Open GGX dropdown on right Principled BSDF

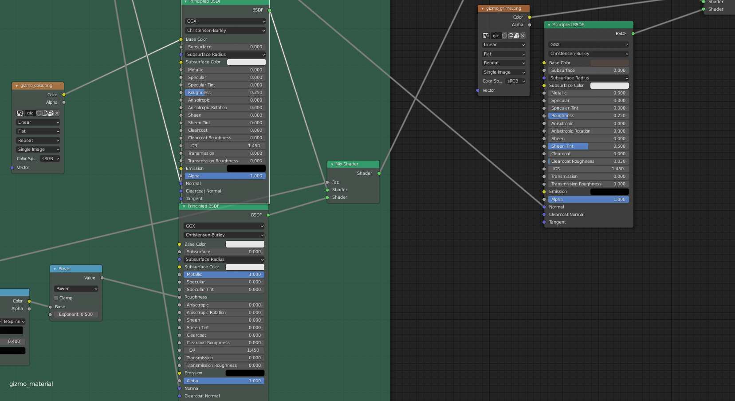(589, 45)
